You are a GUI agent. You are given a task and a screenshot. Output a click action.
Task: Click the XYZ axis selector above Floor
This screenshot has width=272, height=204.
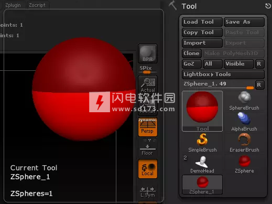click(149, 140)
